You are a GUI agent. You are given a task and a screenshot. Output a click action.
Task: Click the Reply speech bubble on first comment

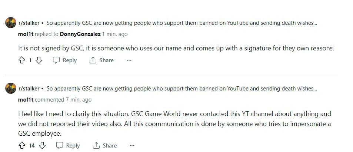pos(57,60)
